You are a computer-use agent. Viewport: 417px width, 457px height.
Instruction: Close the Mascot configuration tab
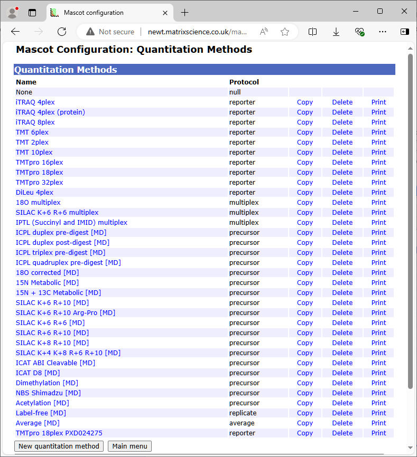click(x=165, y=13)
